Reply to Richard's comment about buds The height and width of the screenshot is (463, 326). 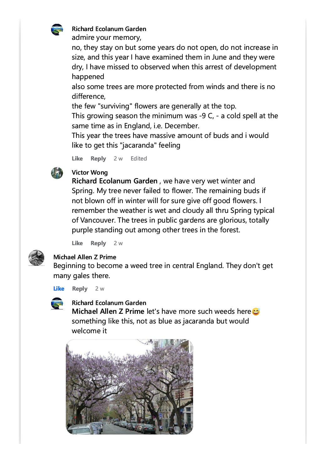[98, 159]
